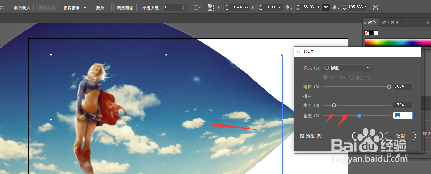Click the Image Trace (图像描摹) button

[72, 7]
